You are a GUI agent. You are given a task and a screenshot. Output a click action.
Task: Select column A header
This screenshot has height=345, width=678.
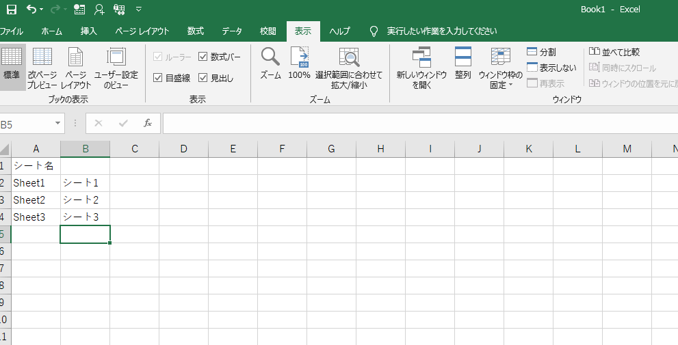point(36,149)
